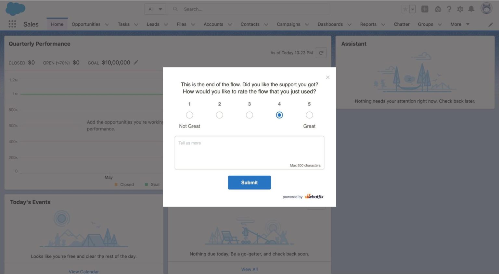Open the Salesforce Help question mark icon
499x274 pixels.
(x=449, y=9)
